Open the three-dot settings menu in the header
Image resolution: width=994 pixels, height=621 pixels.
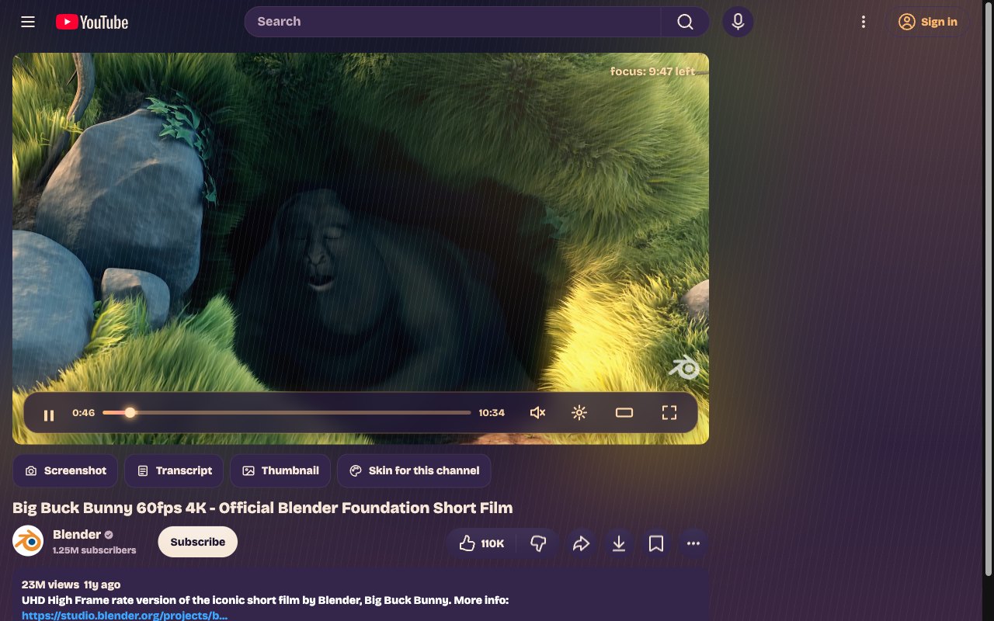(863, 22)
